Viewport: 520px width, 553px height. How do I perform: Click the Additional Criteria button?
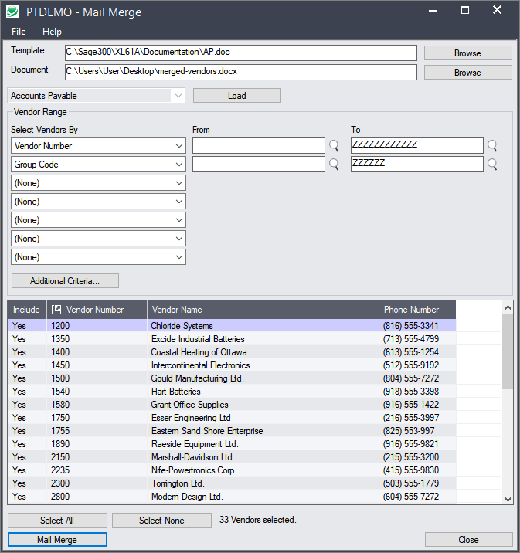pos(65,280)
